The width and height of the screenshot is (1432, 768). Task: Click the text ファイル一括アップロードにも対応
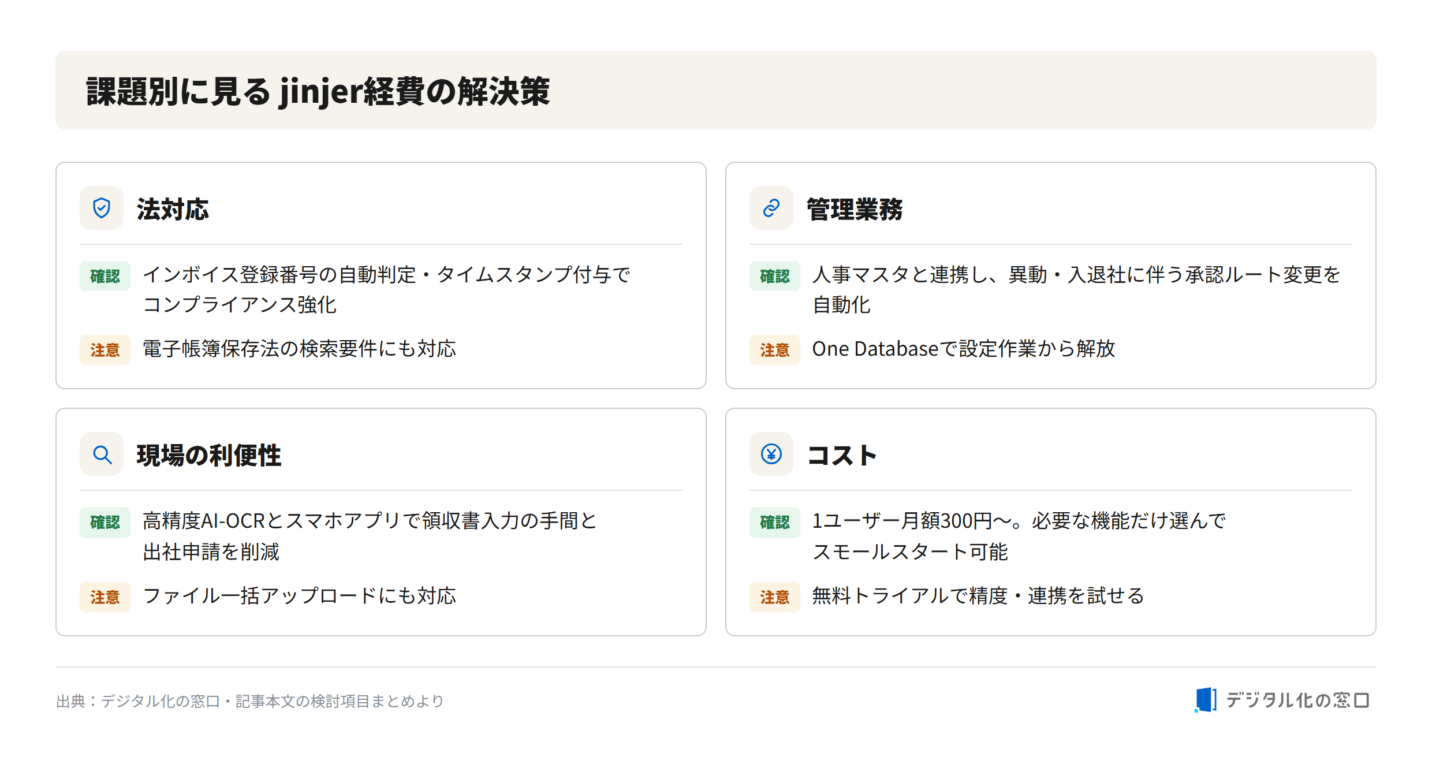tap(299, 596)
